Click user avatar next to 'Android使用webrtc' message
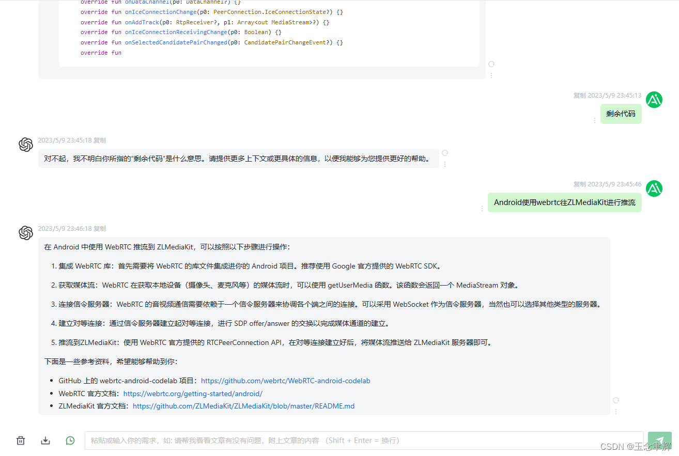 [x=654, y=188]
